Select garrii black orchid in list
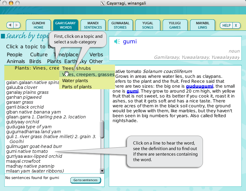The height and width of the screenshot is (191, 246). (x=25, y=107)
